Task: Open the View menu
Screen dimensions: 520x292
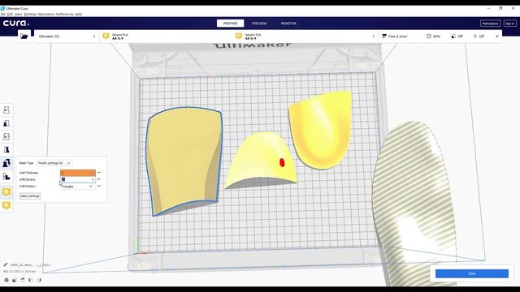Action: pos(19,15)
